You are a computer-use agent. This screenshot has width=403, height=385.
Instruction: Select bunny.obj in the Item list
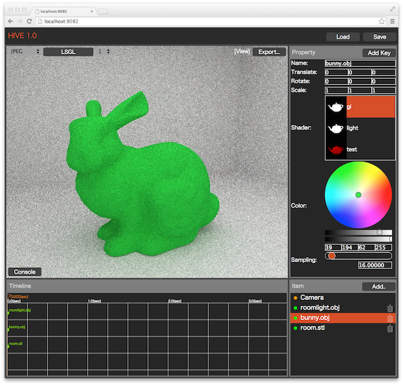coord(343,318)
